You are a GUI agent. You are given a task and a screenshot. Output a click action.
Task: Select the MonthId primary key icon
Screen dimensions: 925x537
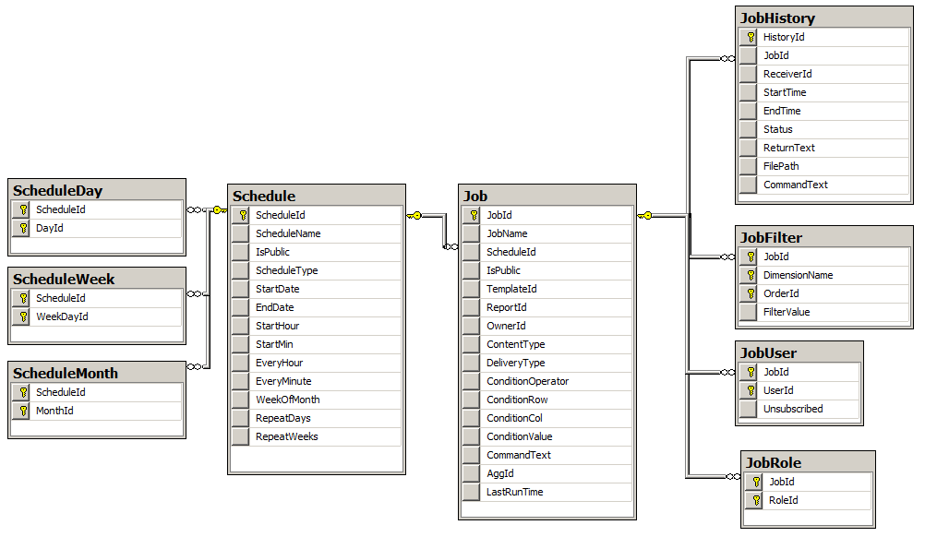(22, 411)
